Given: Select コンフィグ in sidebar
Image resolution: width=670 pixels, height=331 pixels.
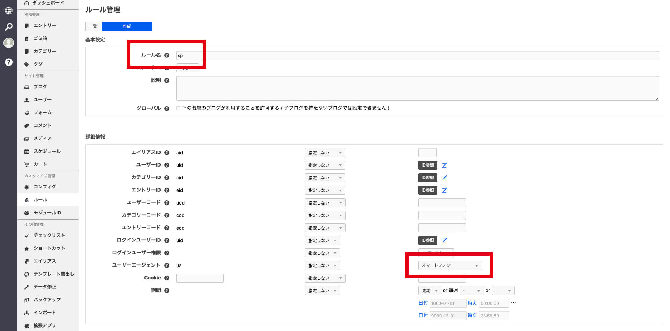Looking at the screenshot, I should click(45, 187).
